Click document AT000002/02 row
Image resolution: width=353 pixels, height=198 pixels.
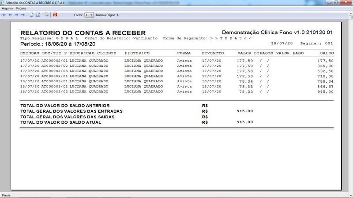177,66
